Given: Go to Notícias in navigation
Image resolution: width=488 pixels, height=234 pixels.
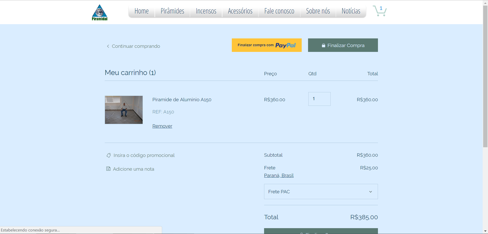Looking at the screenshot, I should coord(351,11).
